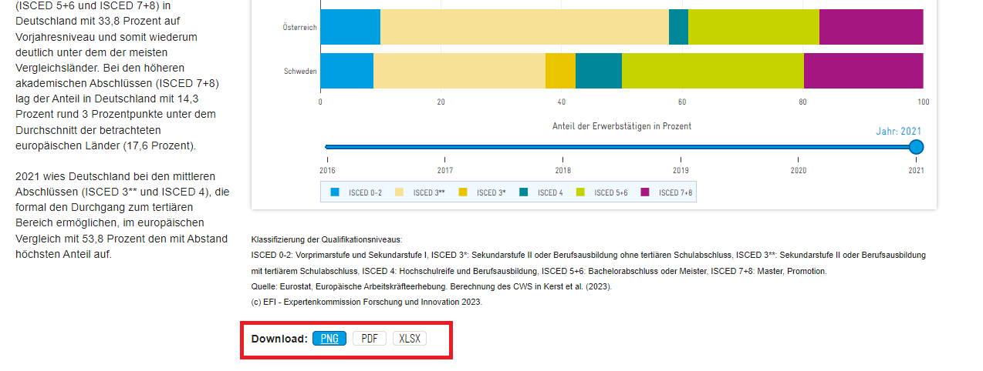983x371 pixels.
Task: Set the year slider to 2019
Action: [x=681, y=147]
